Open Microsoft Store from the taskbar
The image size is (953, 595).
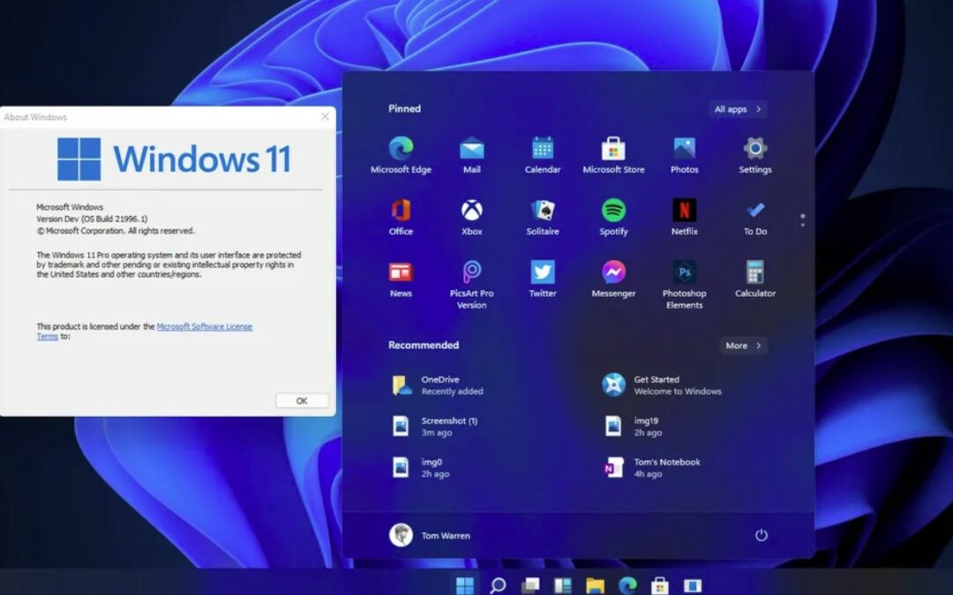[659, 585]
